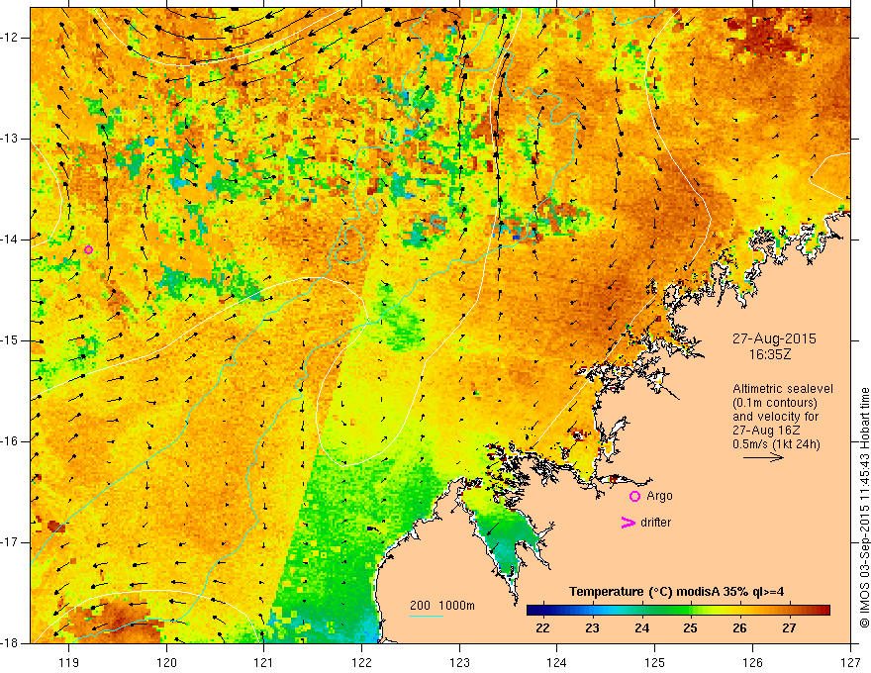Click latitude axis label -12
Viewport: 871px width, 673px height.
10,38
